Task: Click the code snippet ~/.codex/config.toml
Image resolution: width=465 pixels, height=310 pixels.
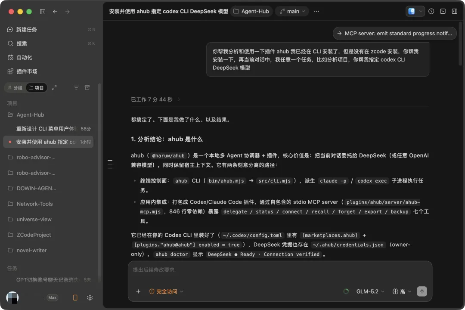Action: [252, 235]
